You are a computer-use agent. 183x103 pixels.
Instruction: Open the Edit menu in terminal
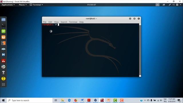[x=50, y=22]
